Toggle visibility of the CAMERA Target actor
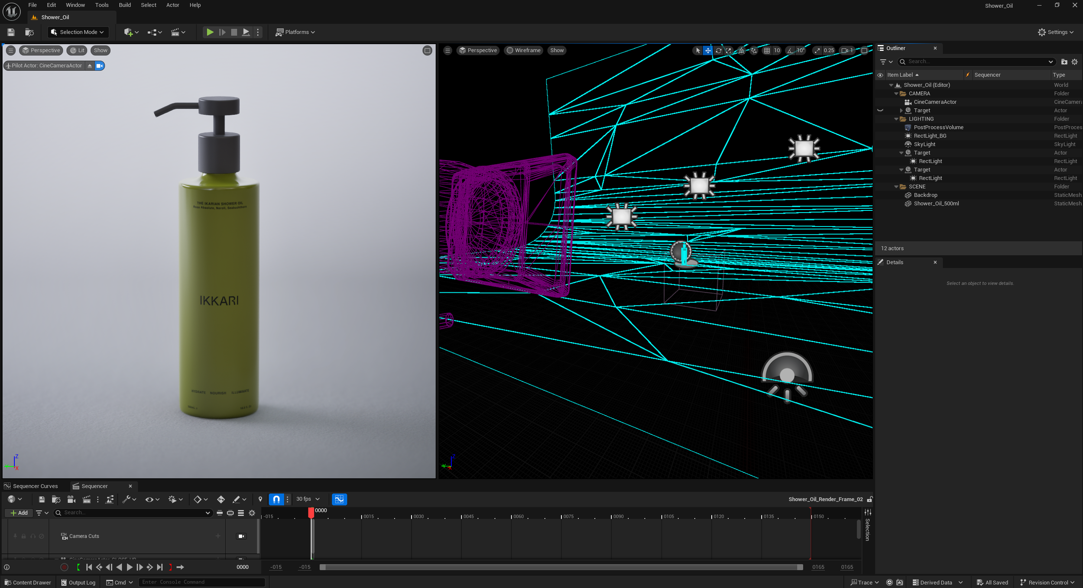 point(880,110)
